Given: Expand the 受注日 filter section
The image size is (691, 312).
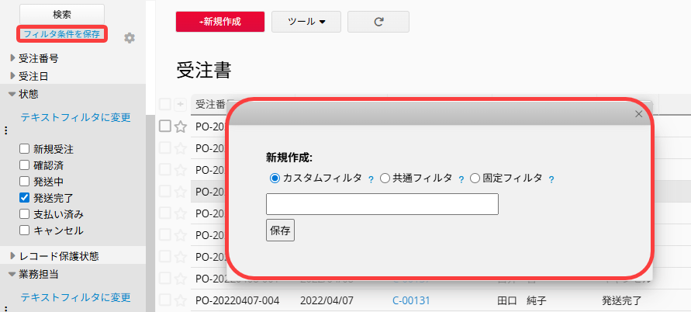Looking at the screenshot, I should tap(12, 75).
